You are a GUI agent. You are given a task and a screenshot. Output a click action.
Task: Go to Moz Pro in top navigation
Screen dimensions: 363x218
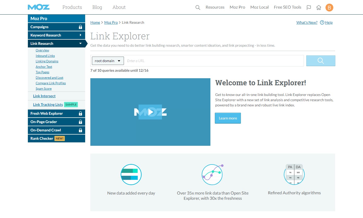click(237, 7)
